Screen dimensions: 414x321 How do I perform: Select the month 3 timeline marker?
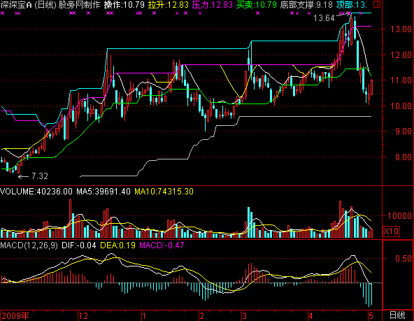pyautogui.click(x=245, y=315)
